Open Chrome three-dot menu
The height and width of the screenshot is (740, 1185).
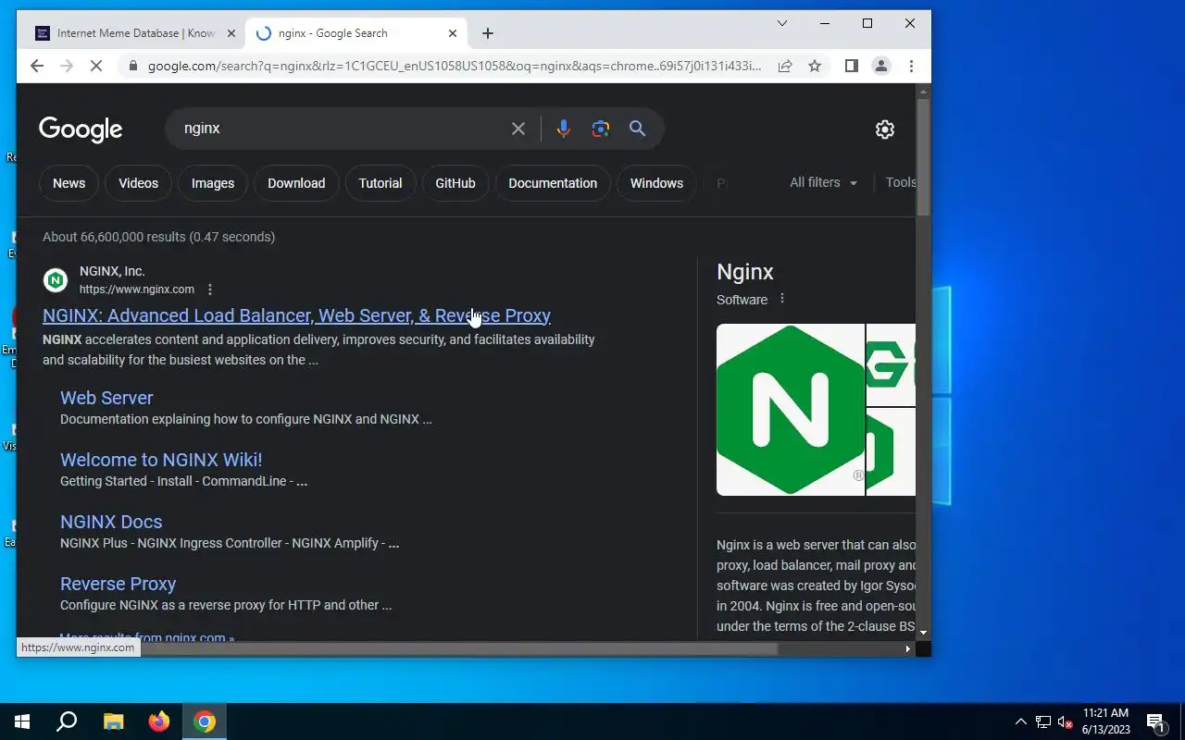click(911, 66)
